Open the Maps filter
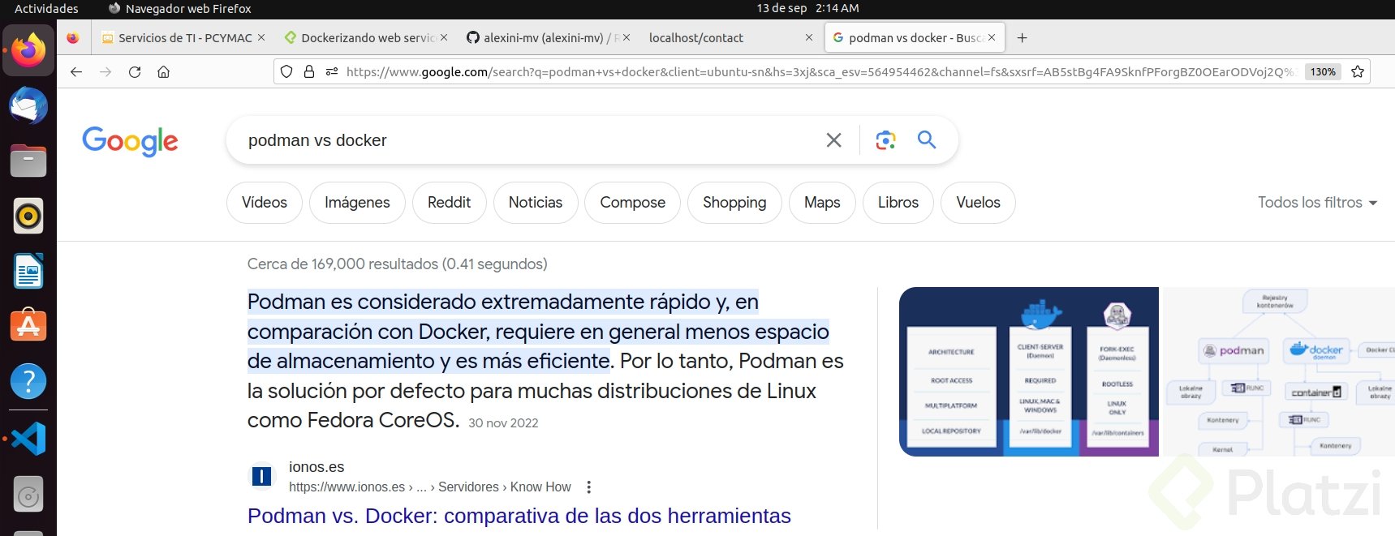This screenshot has height=536, width=1395. (822, 203)
